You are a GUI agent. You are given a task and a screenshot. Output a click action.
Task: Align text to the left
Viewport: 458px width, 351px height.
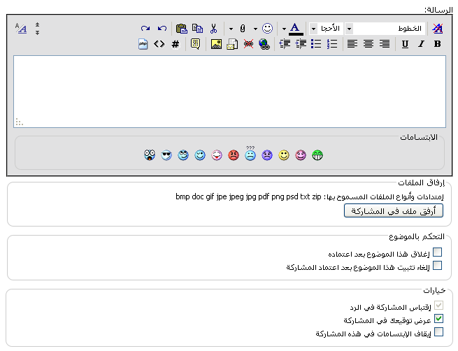click(352, 44)
